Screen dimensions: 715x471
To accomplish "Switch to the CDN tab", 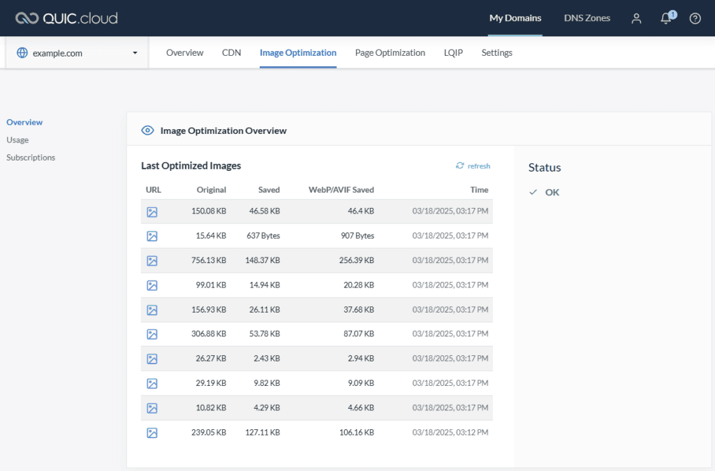I will [x=231, y=52].
